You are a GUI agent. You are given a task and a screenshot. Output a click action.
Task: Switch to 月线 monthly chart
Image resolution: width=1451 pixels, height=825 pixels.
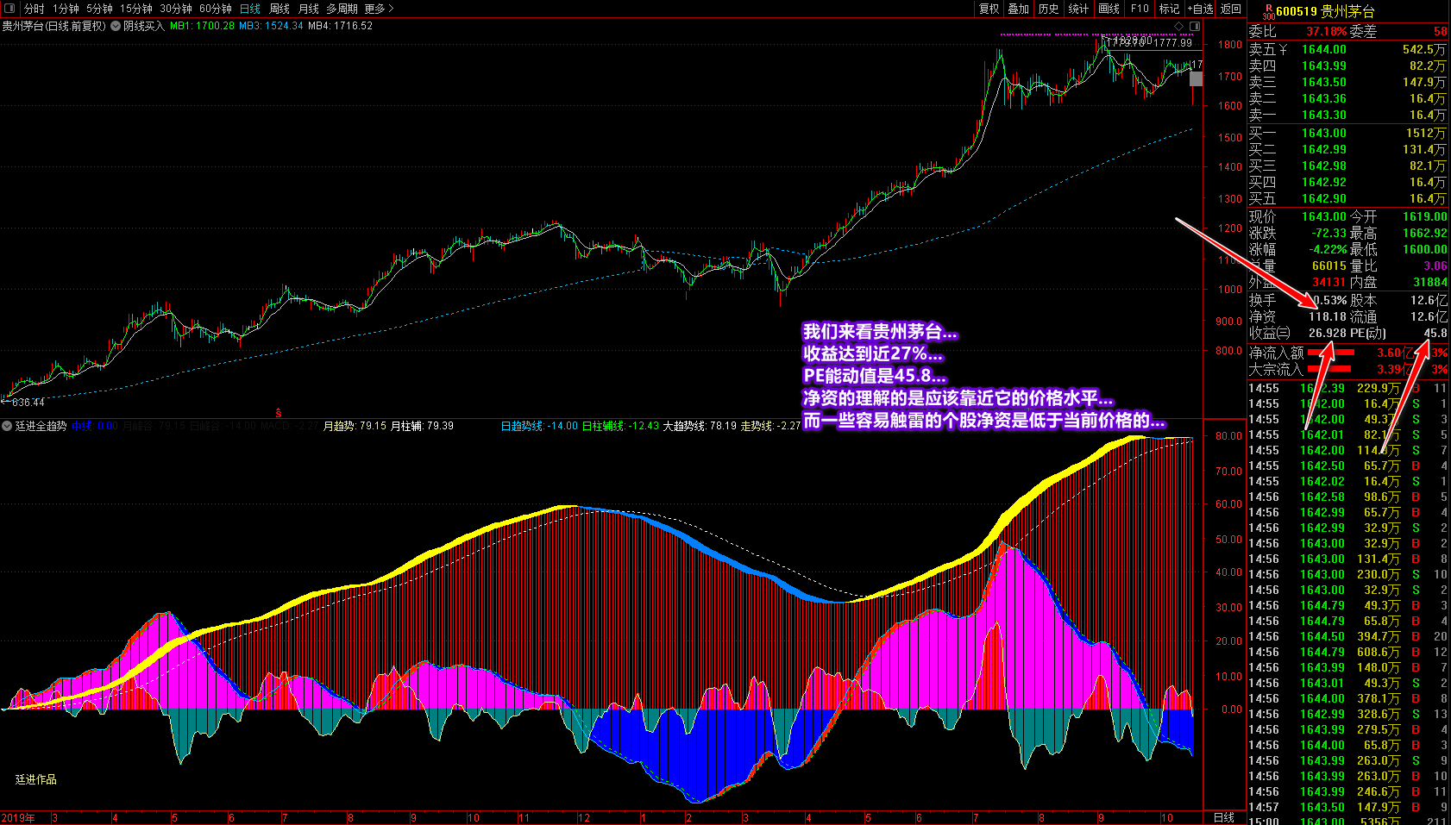click(x=309, y=9)
